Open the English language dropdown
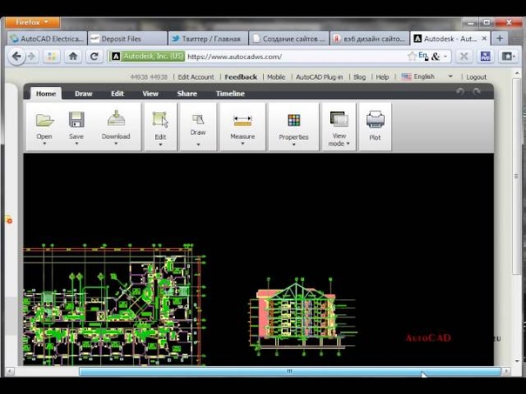The image size is (526, 394). click(x=427, y=77)
